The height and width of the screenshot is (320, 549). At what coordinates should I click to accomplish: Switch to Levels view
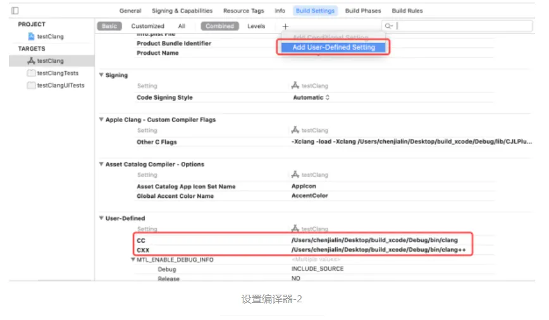click(x=256, y=27)
